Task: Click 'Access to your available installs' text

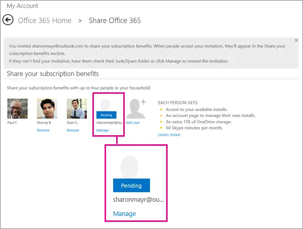Action: pyautogui.click(x=196, y=109)
